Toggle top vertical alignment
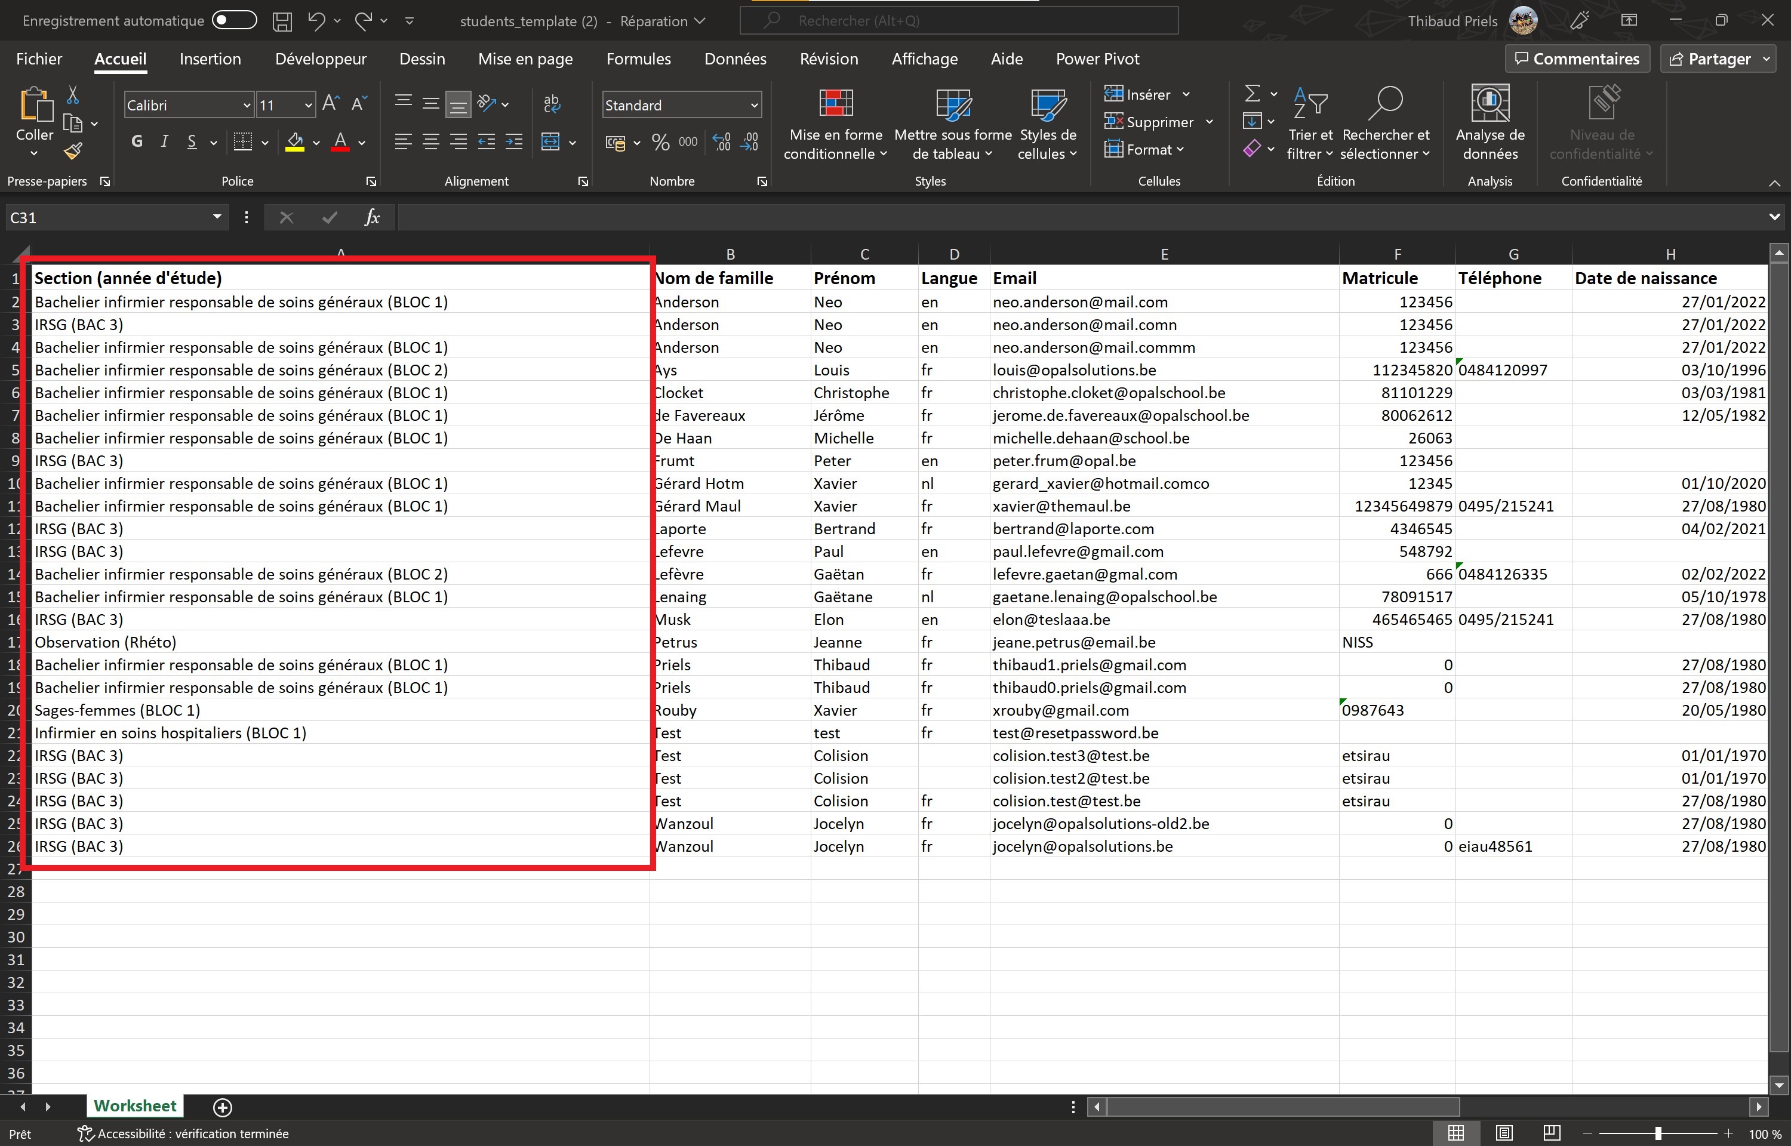Image resolution: width=1791 pixels, height=1146 pixels. [404, 103]
